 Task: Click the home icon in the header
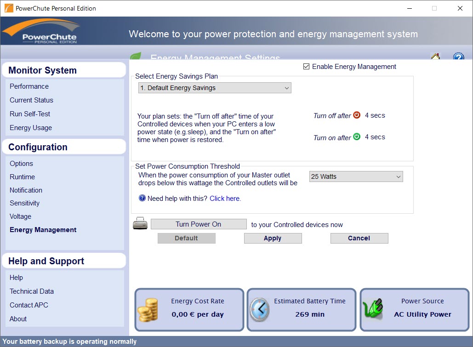(435, 56)
